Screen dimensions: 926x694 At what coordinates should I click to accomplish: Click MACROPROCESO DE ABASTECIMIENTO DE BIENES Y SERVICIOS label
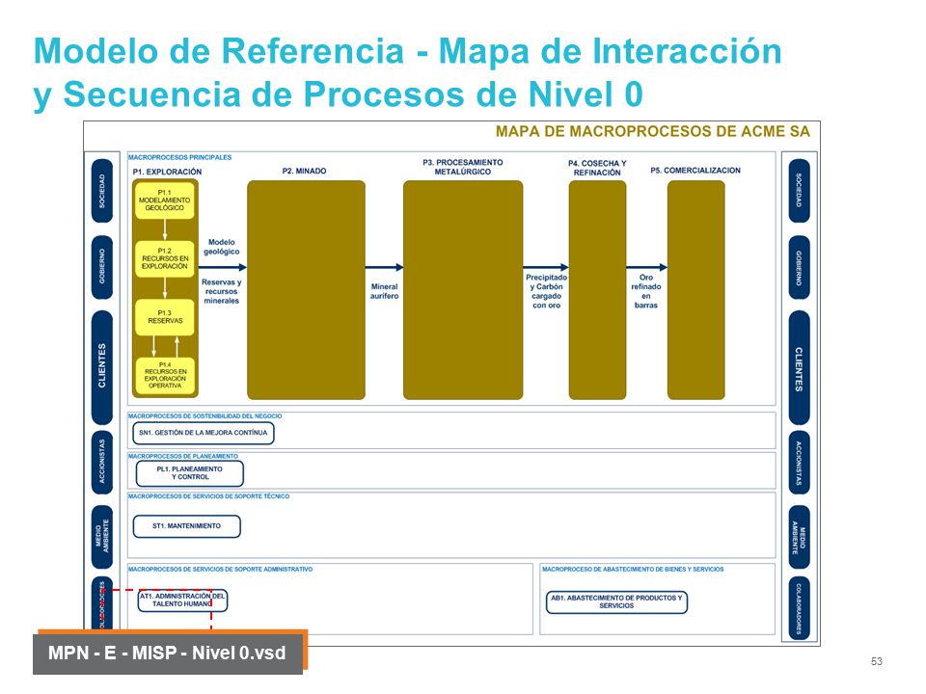[633, 570]
